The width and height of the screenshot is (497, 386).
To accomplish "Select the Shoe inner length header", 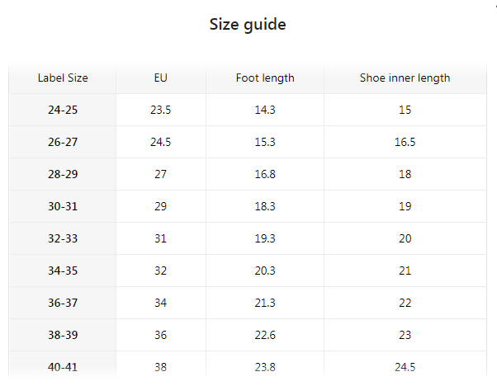I will pos(405,78).
